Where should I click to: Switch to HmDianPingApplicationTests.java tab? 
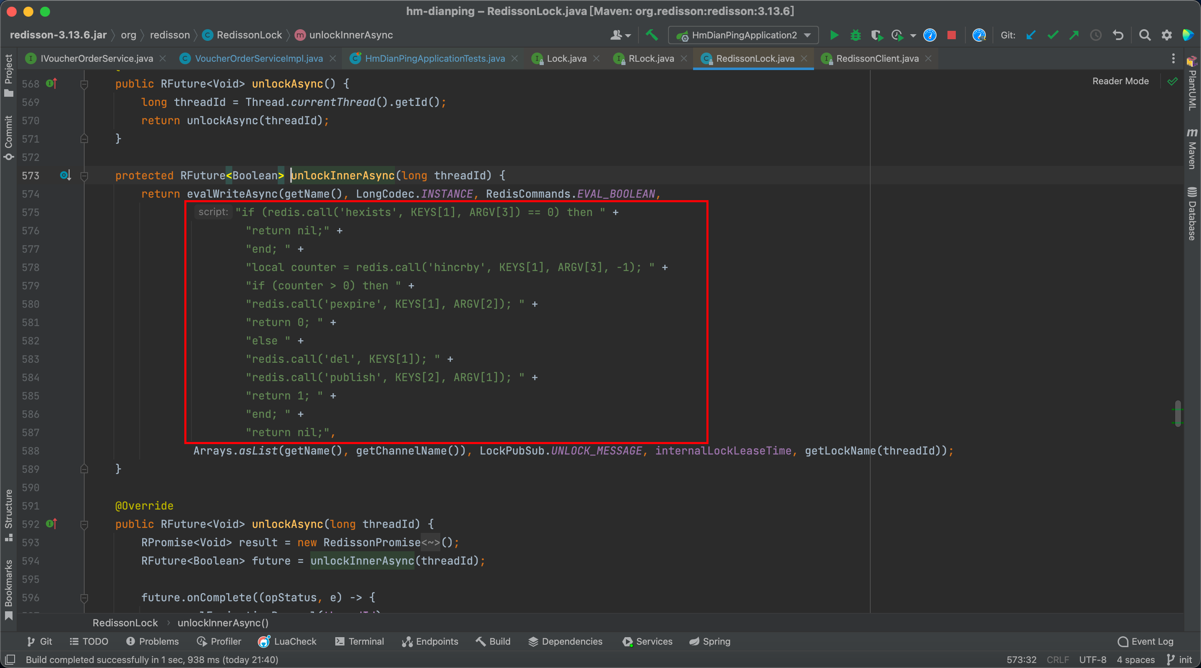(435, 58)
